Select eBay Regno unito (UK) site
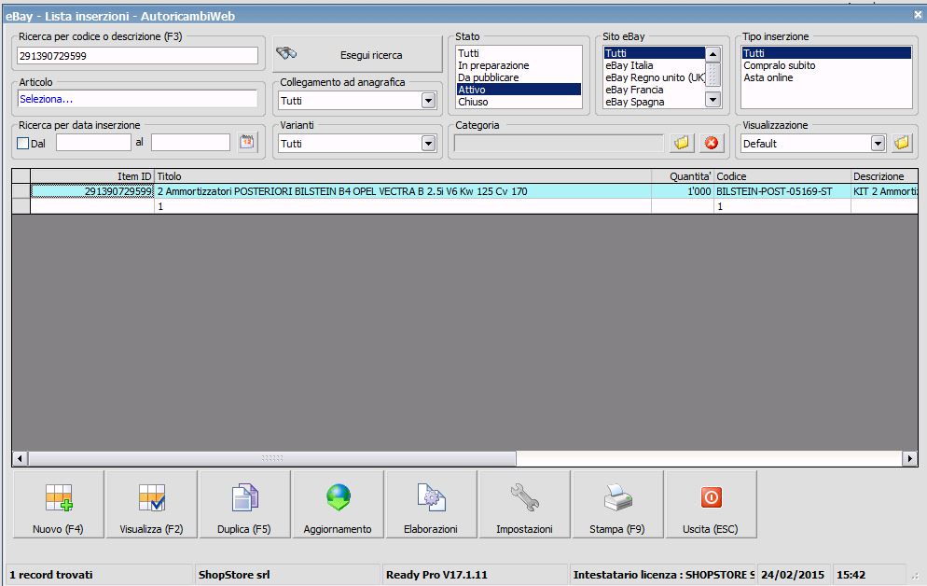This screenshot has width=927, height=586. click(x=655, y=77)
